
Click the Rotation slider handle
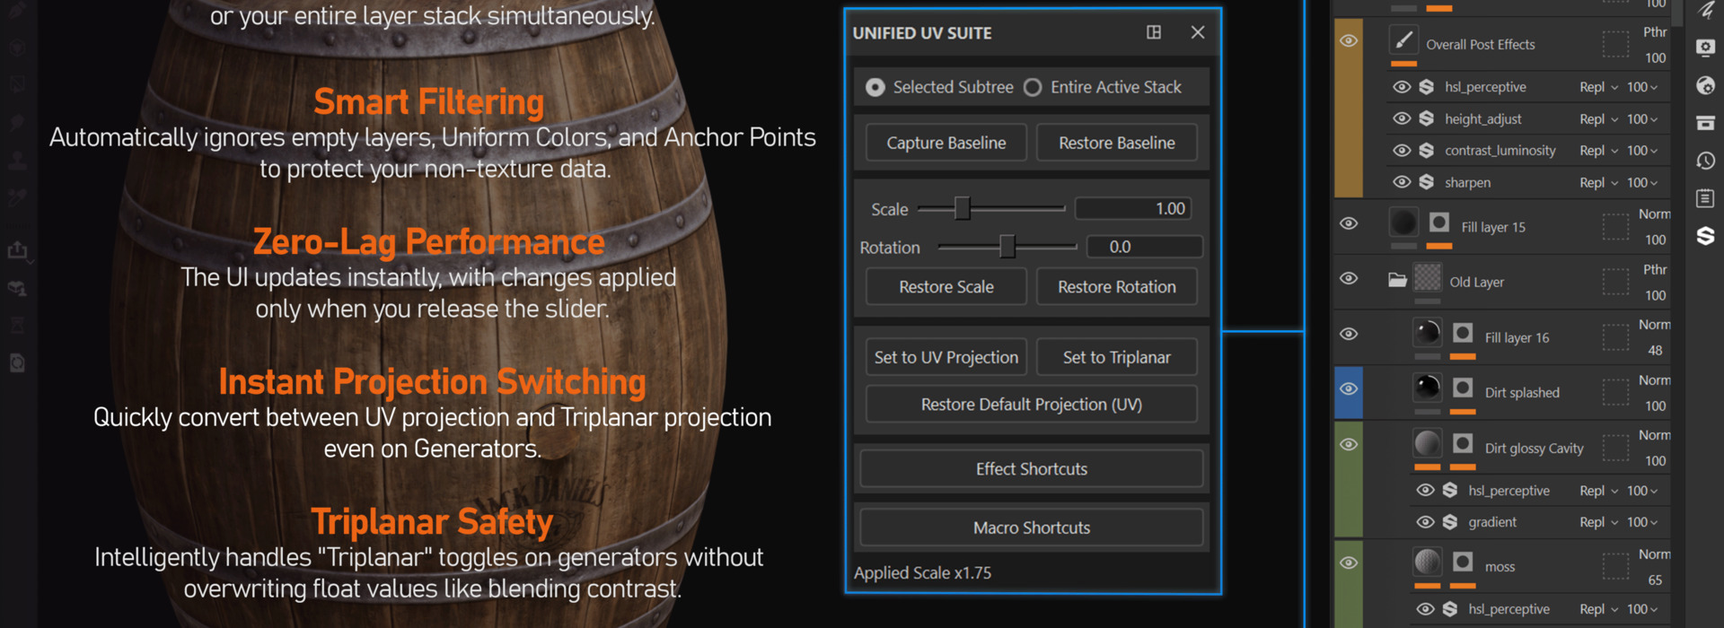click(1007, 247)
